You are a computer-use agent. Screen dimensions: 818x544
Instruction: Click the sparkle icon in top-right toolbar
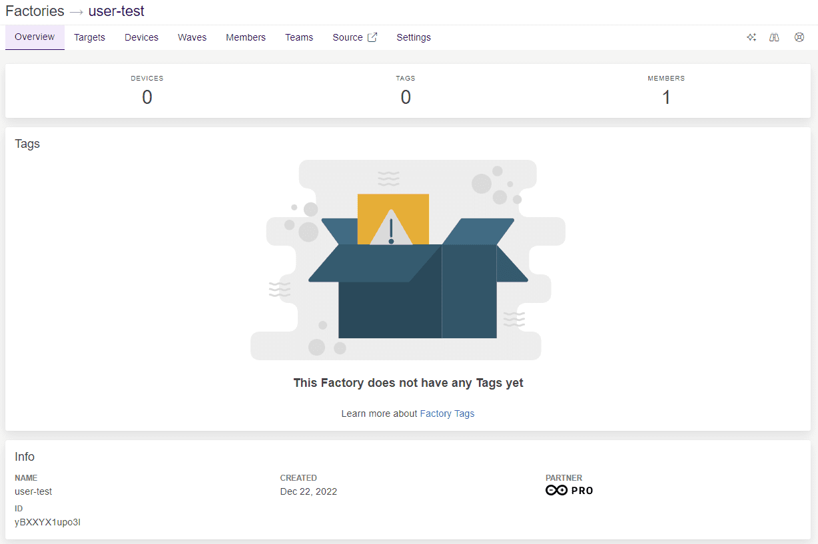[751, 38]
